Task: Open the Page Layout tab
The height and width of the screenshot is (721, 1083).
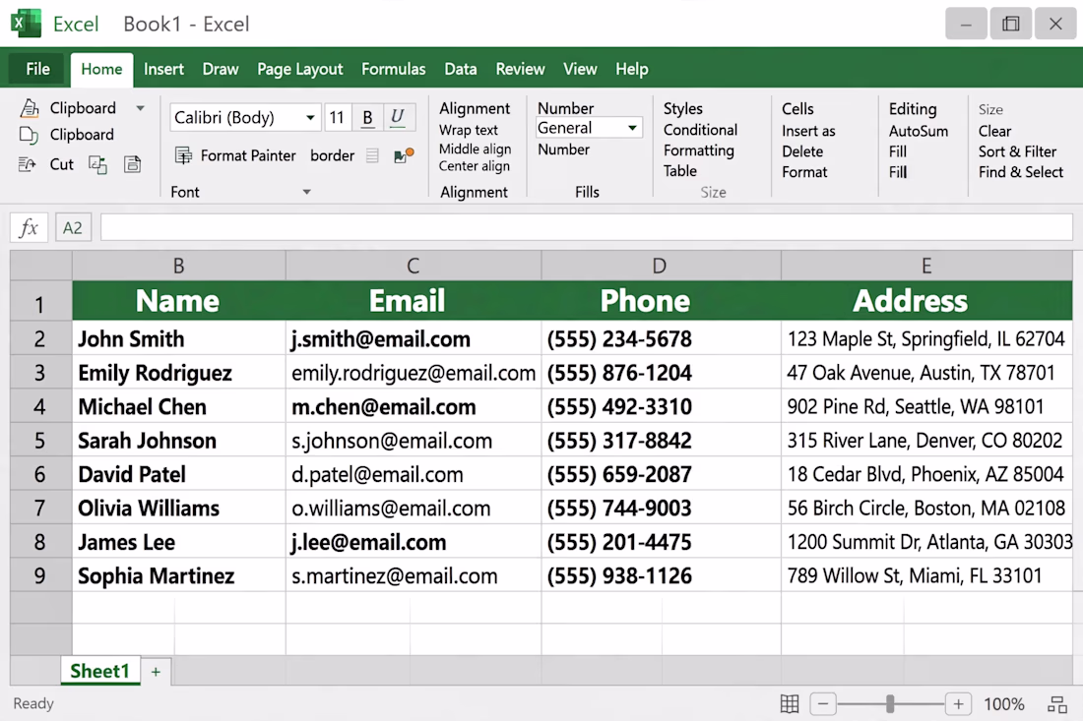Action: point(299,69)
